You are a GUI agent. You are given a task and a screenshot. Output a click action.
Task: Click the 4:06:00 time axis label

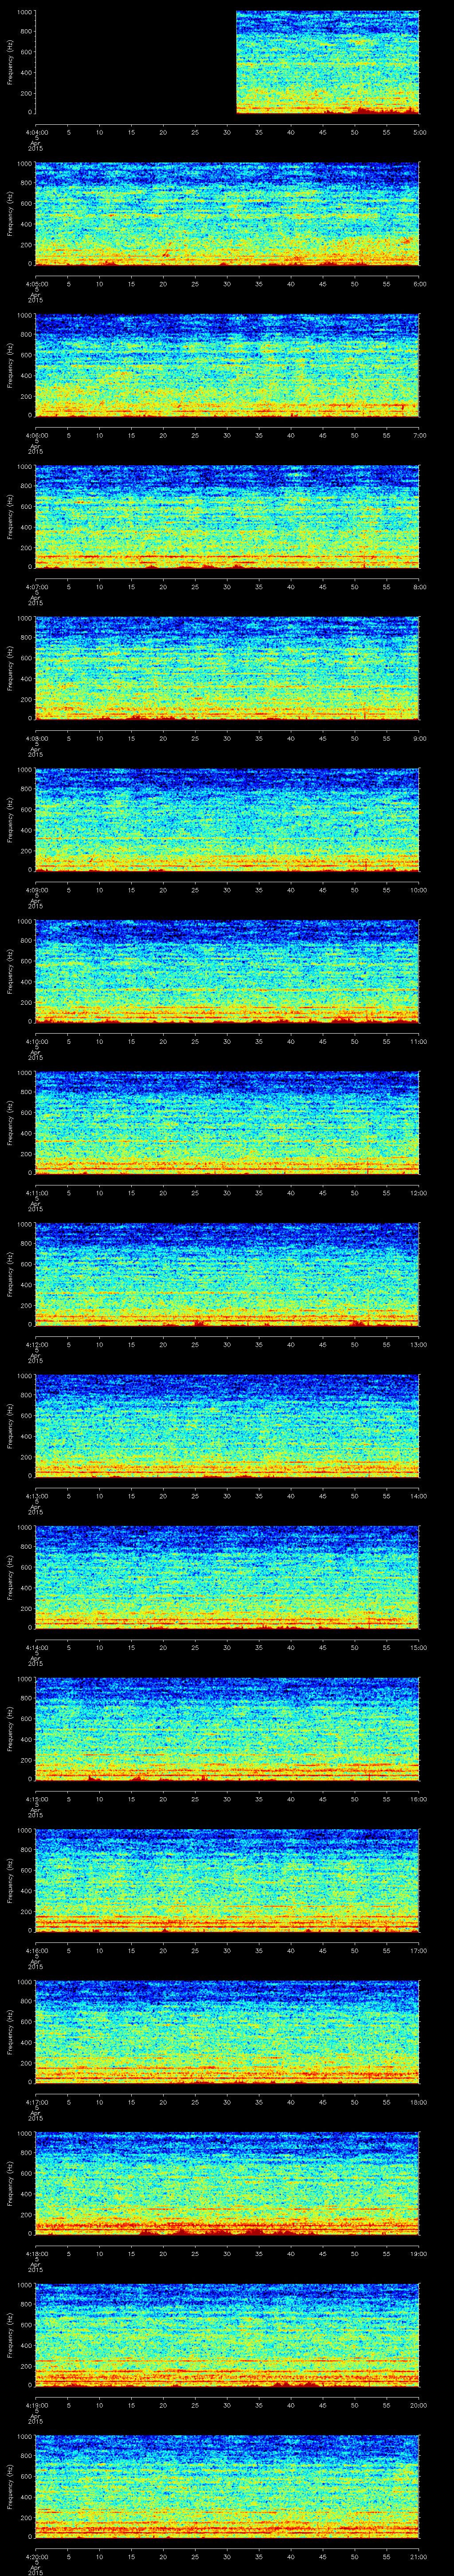click(36, 435)
